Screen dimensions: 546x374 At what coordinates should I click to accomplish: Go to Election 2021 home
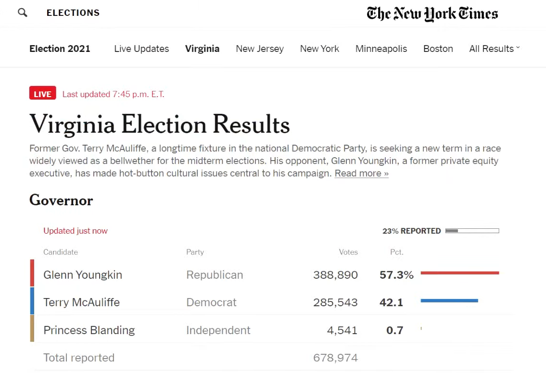(60, 49)
